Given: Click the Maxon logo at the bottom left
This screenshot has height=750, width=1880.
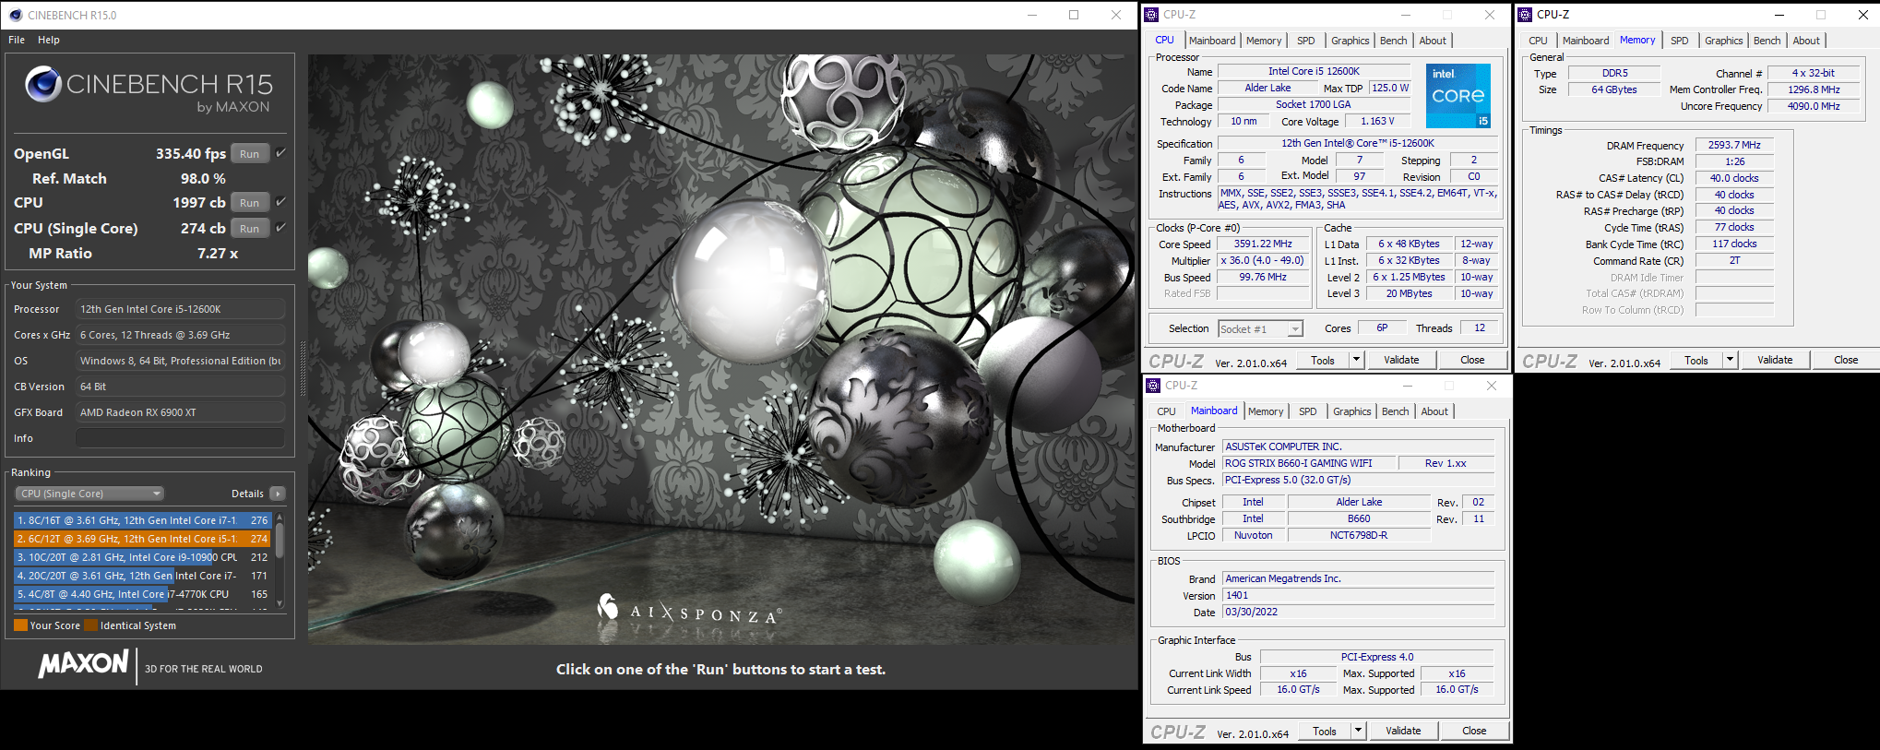Looking at the screenshot, I should click(x=83, y=663).
